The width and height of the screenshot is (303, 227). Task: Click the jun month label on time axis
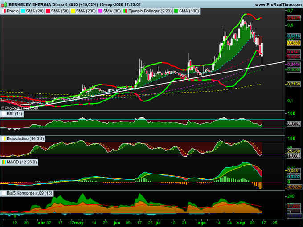click(117, 223)
